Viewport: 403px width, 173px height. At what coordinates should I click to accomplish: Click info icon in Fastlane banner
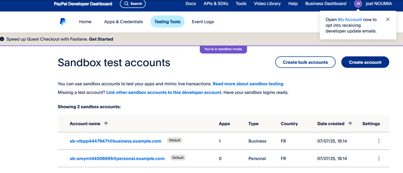tap(2, 39)
